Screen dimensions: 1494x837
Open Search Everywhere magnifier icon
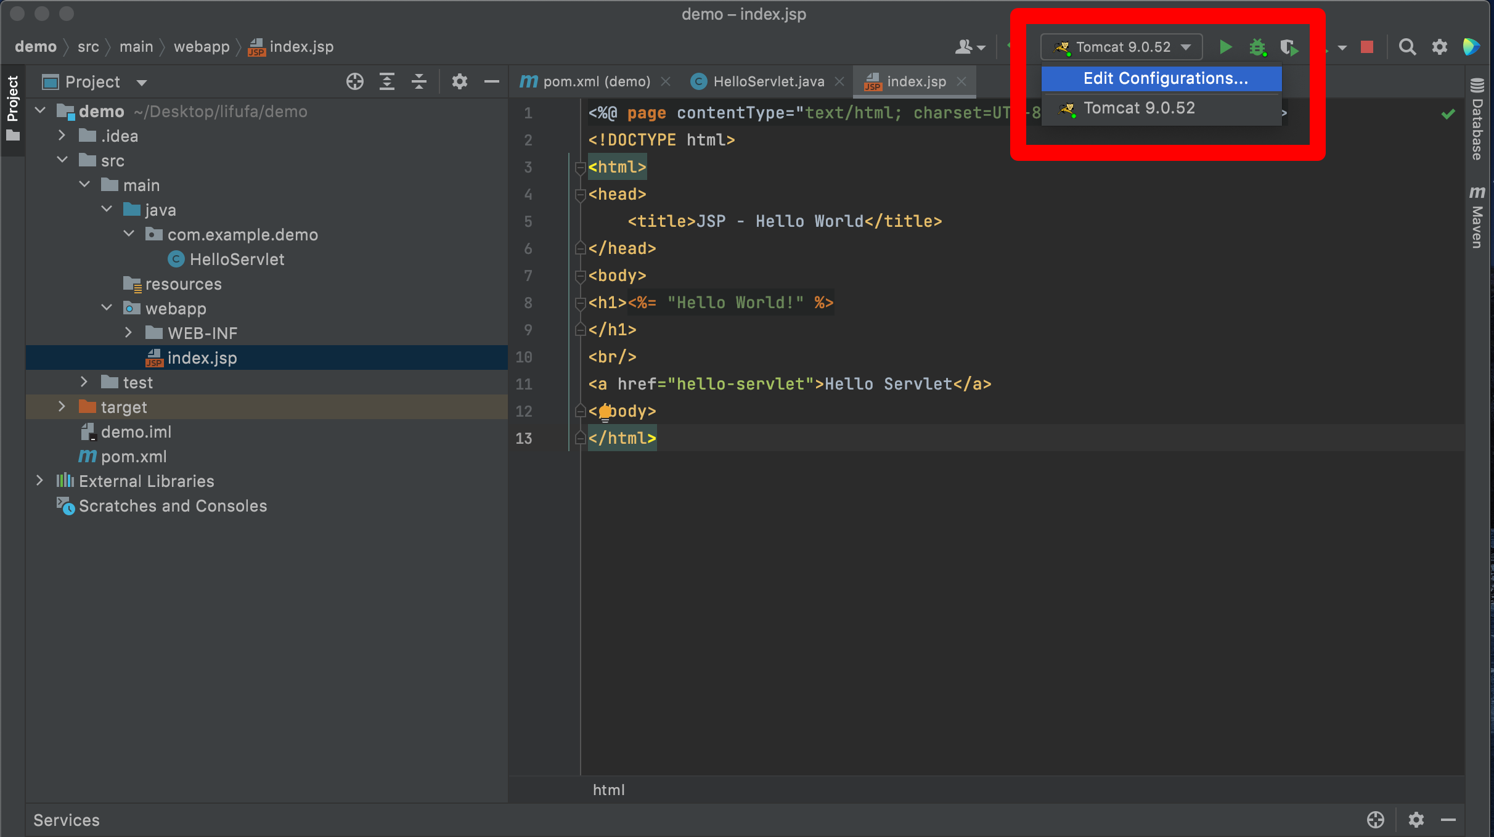[1407, 47]
